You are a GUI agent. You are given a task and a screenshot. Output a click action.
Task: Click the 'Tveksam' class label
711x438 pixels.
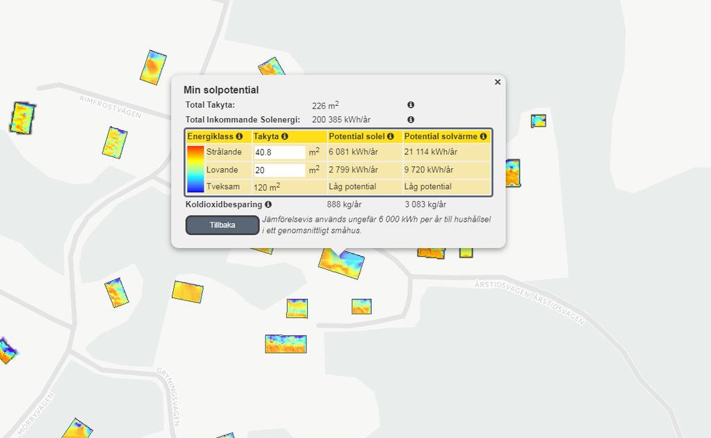(223, 186)
